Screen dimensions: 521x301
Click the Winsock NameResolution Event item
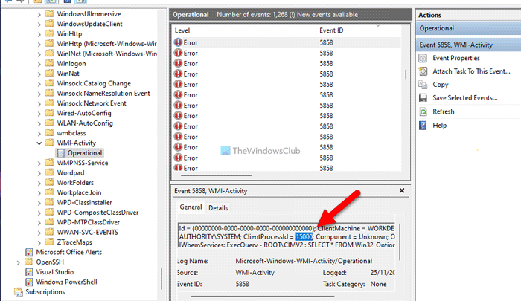pos(103,93)
